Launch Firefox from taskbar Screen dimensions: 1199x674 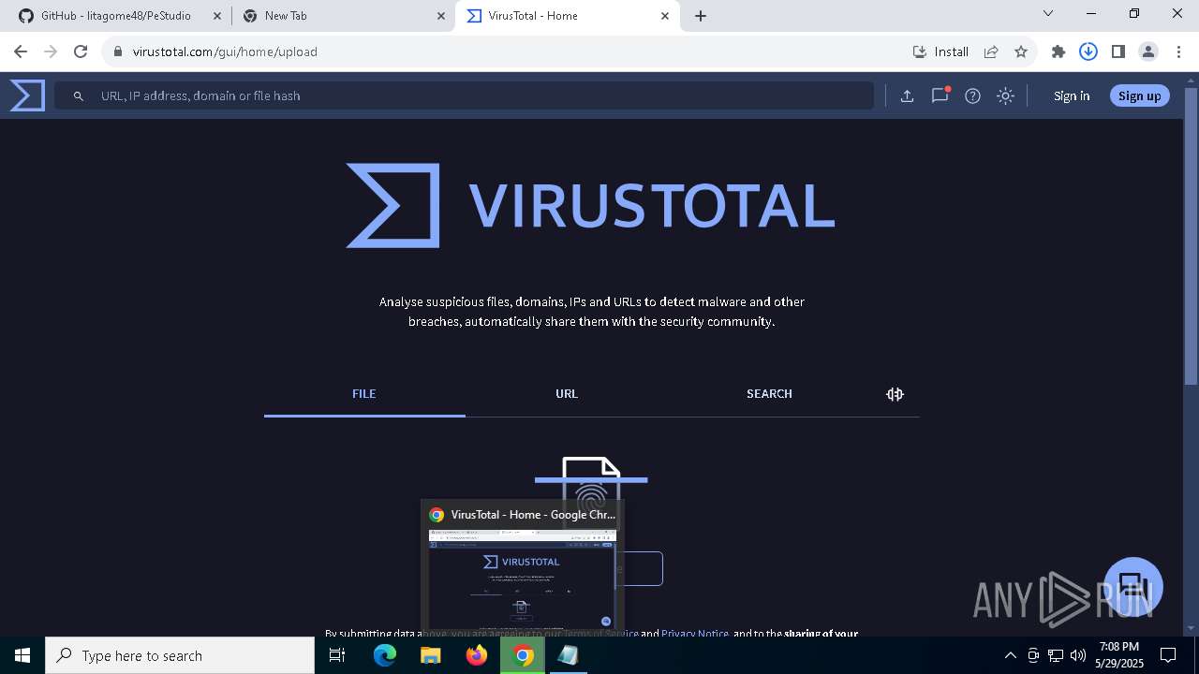point(477,655)
